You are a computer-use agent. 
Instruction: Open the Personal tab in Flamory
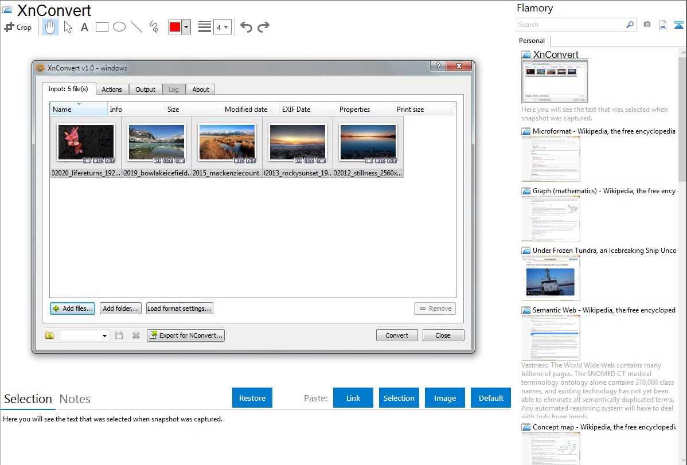(532, 41)
